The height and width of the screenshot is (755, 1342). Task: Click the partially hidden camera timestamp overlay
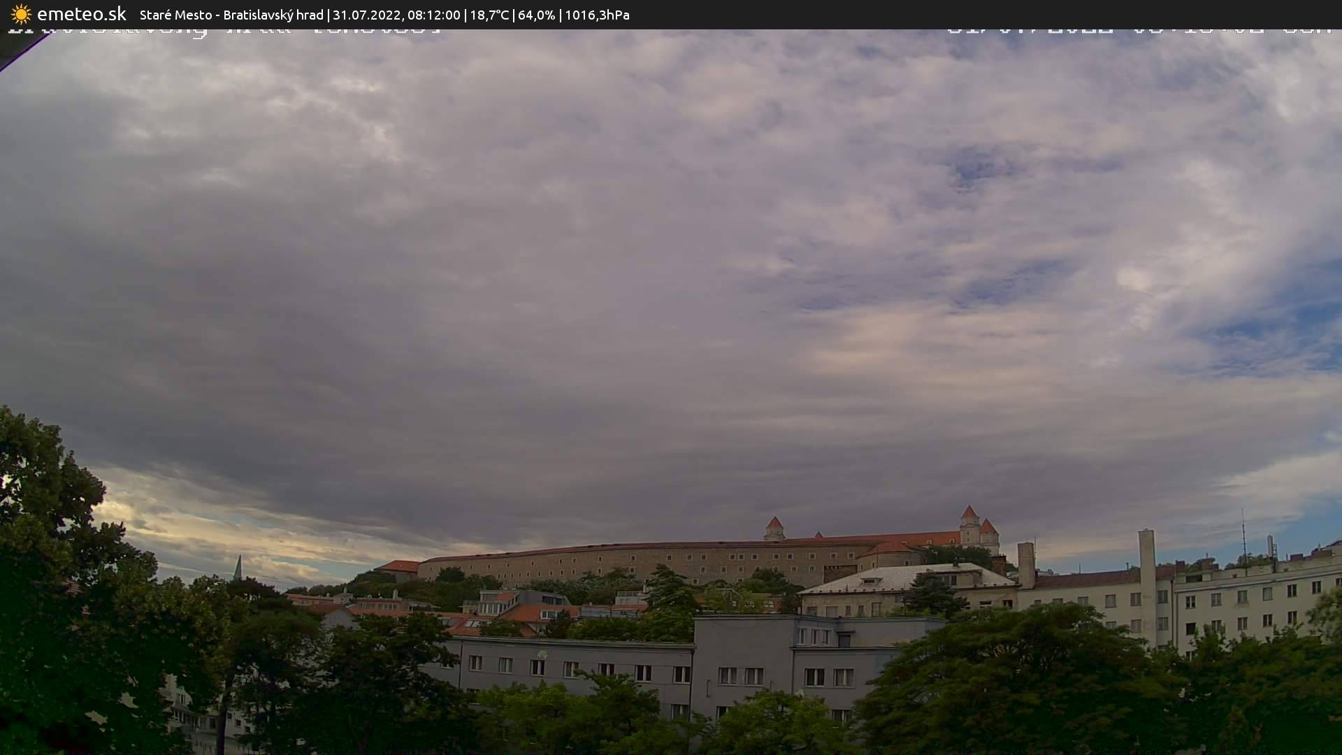pos(1139,31)
